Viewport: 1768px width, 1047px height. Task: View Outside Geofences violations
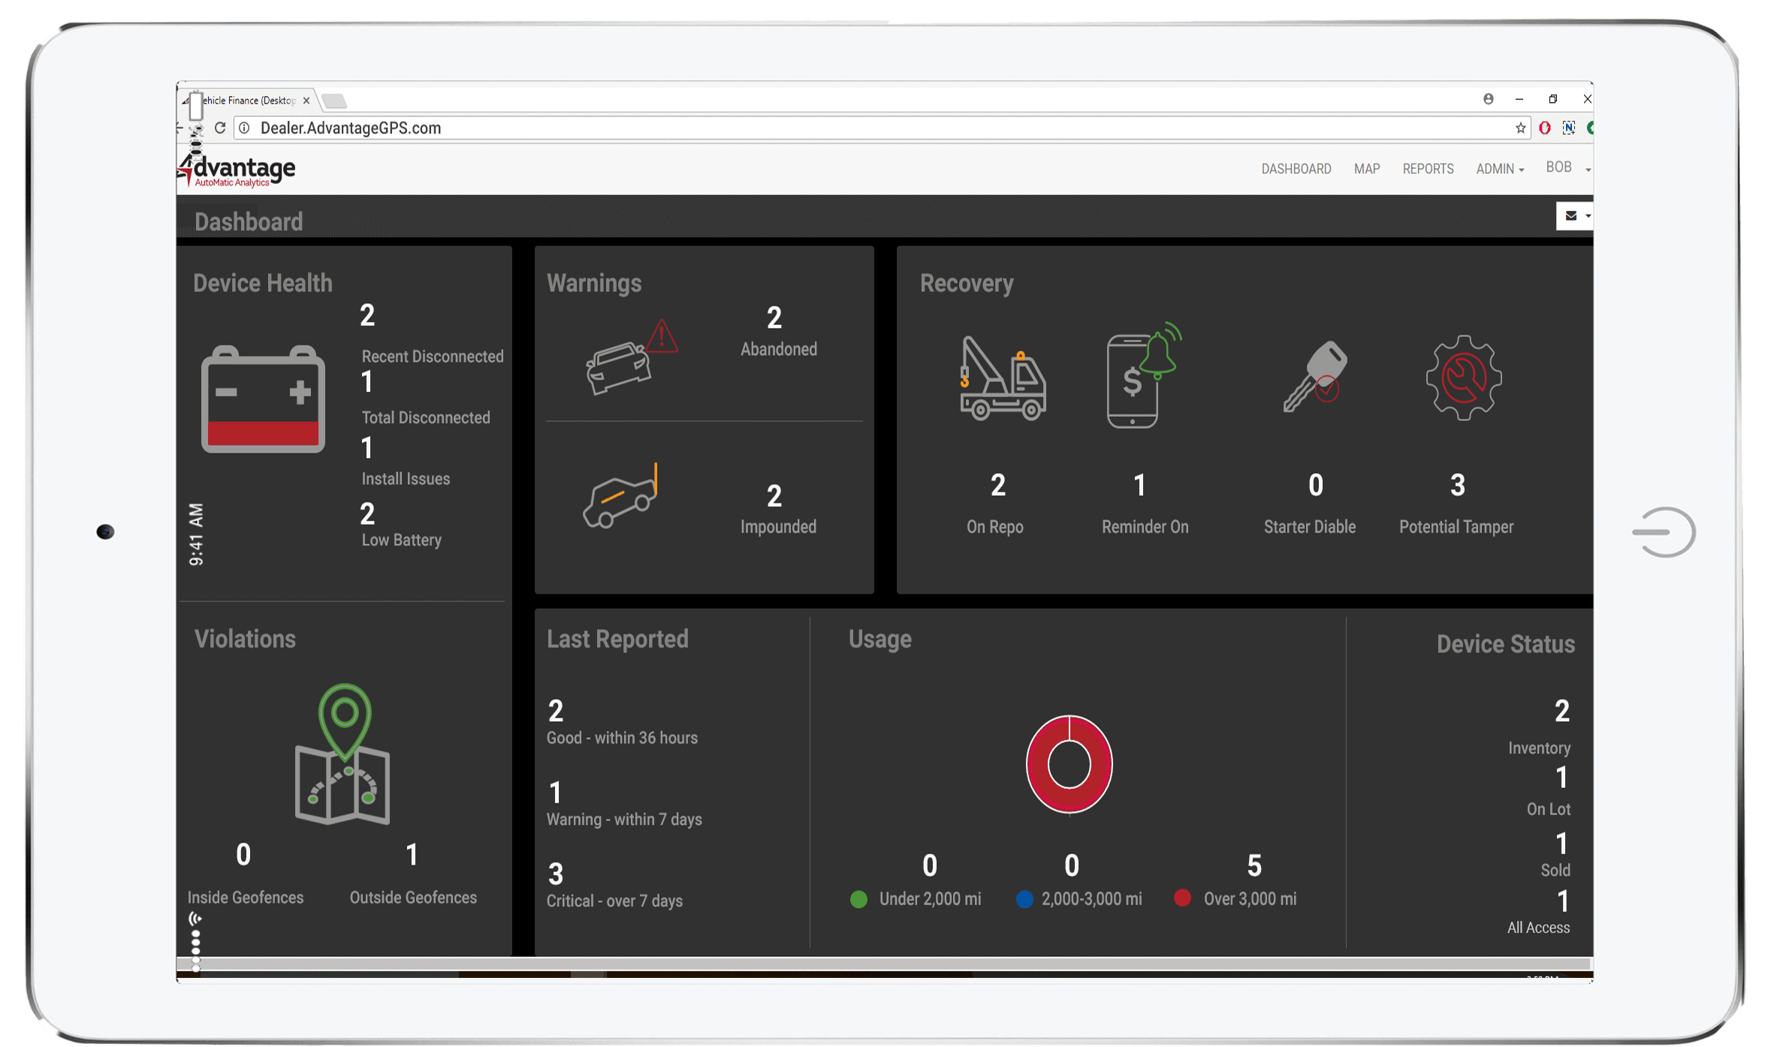tap(412, 897)
